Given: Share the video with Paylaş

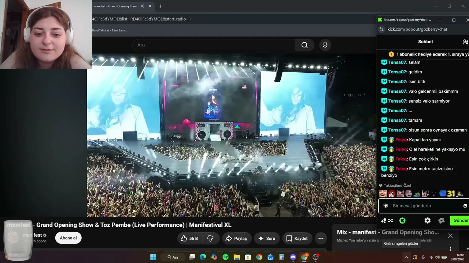Looking at the screenshot, I should (237, 239).
